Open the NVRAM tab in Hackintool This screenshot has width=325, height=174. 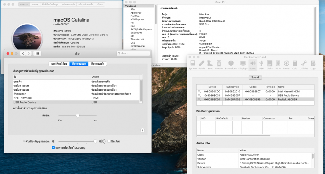click(219, 65)
